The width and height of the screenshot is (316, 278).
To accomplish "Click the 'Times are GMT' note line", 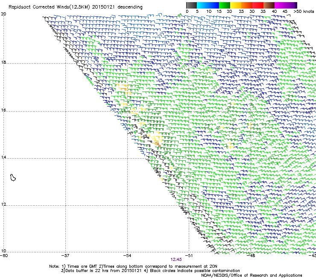I will 133,266.
